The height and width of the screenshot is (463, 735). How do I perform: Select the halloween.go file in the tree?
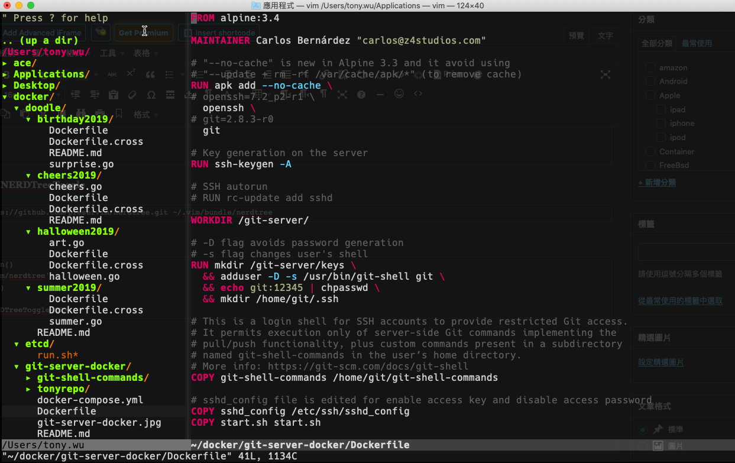[85, 276]
